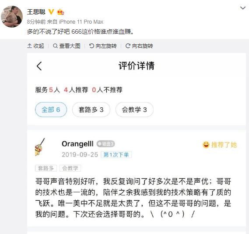
Task: Rotate image left with 向左旋转
Action: [x=103, y=46]
